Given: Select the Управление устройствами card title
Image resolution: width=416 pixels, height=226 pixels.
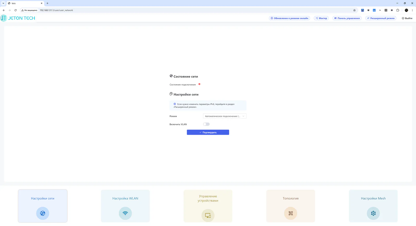Looking at the screenshot, I should [x=208, y=198].
